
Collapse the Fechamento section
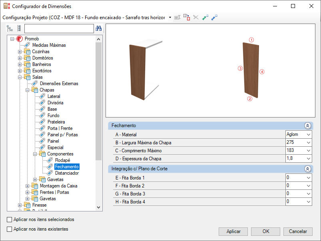point(307,125)
